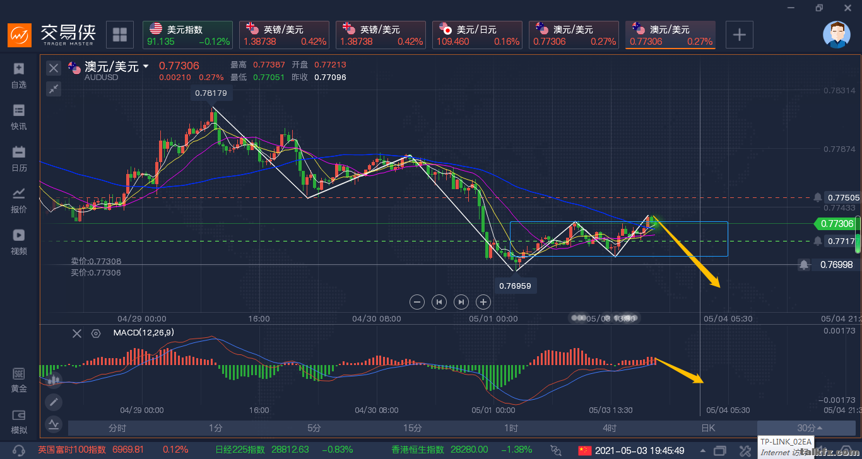Viewport: 862px width, 459px height.
Task: Open MACD indicator settings hexagon icon
Action: pyautogui.click(x=96, y=334)
